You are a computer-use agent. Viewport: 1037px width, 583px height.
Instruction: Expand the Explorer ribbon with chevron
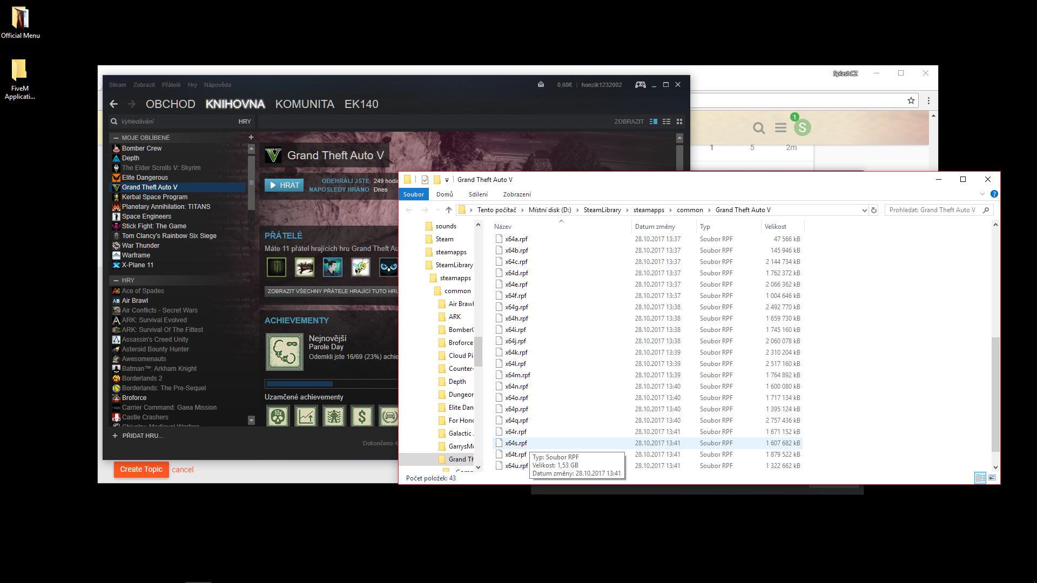(982, 194)
